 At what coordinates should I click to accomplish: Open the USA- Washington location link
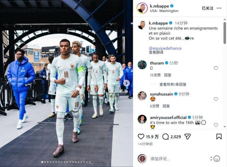[x=164, y=11]
